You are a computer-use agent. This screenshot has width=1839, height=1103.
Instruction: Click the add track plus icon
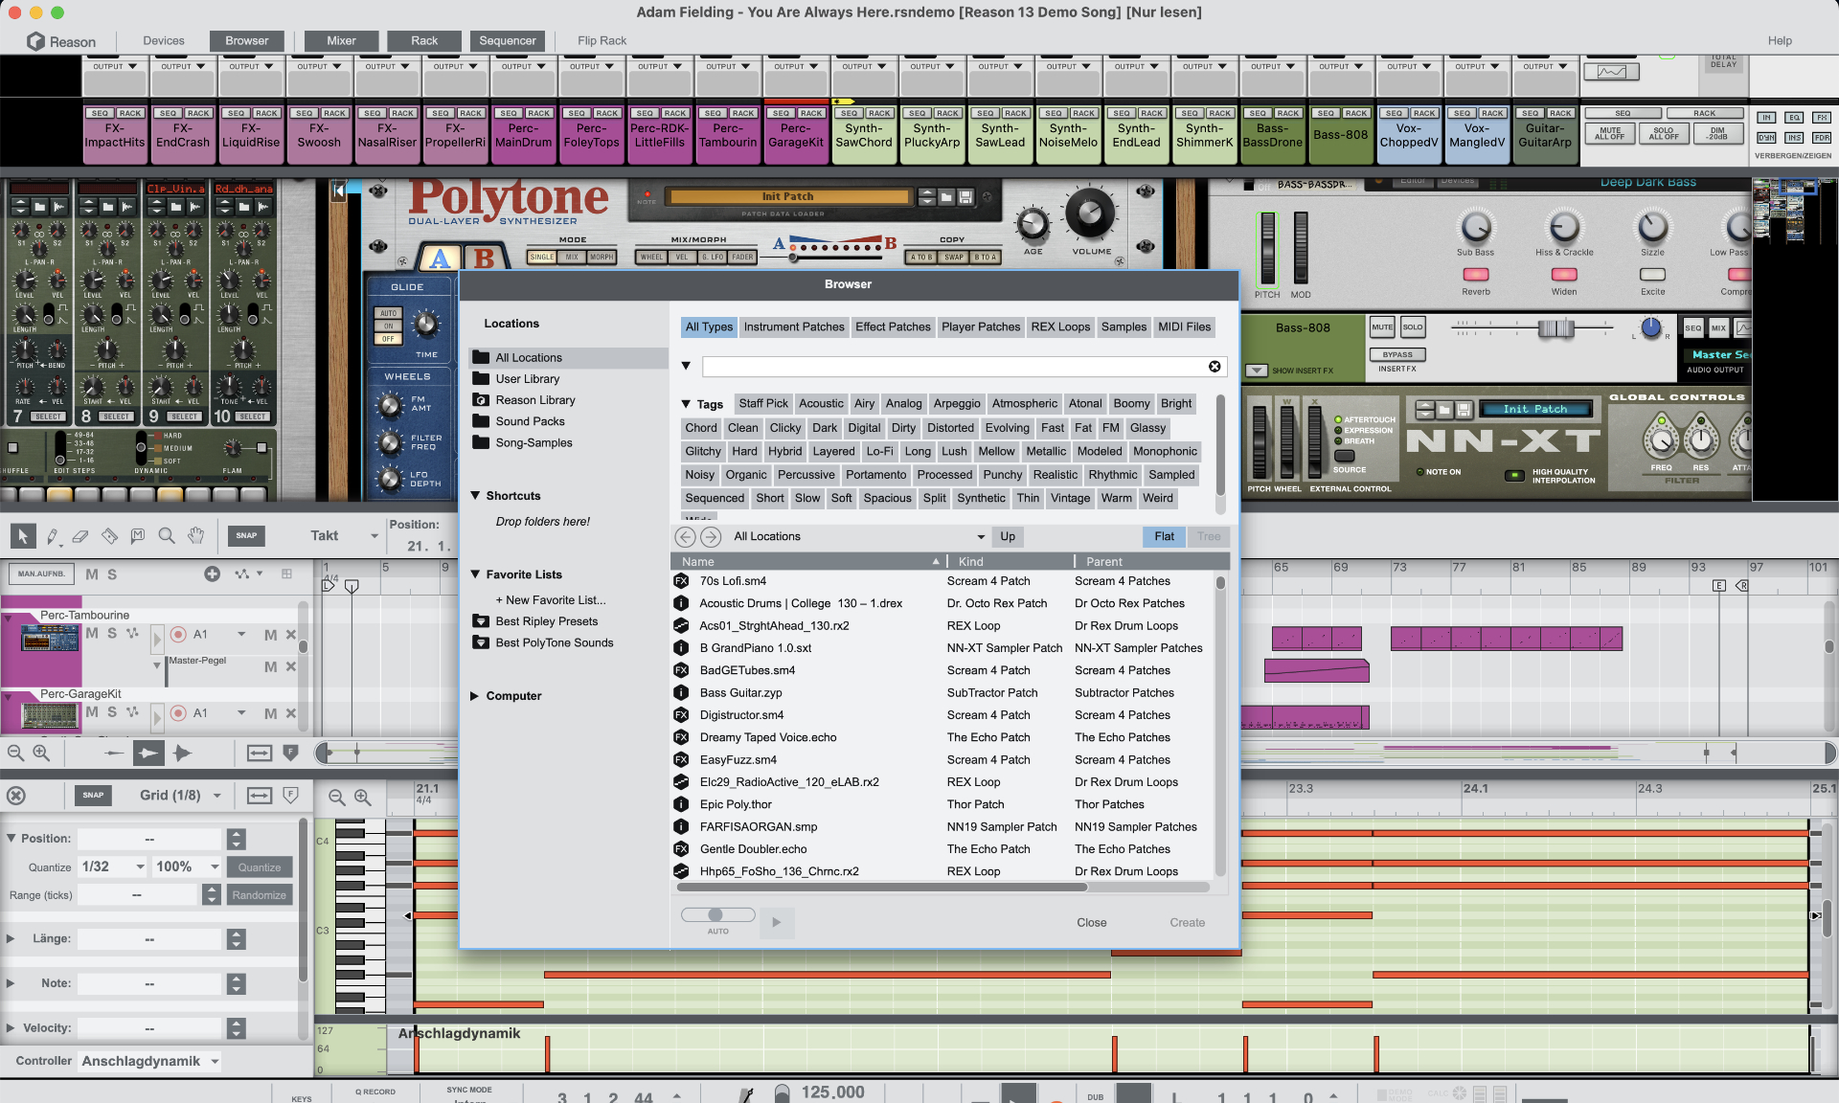coord(212,574)
